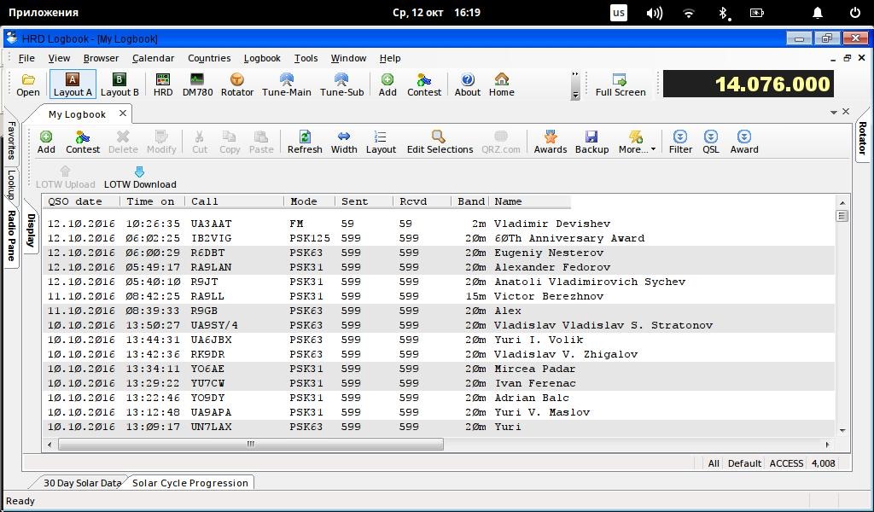Sort by Band column header

(x=470, y=201)
